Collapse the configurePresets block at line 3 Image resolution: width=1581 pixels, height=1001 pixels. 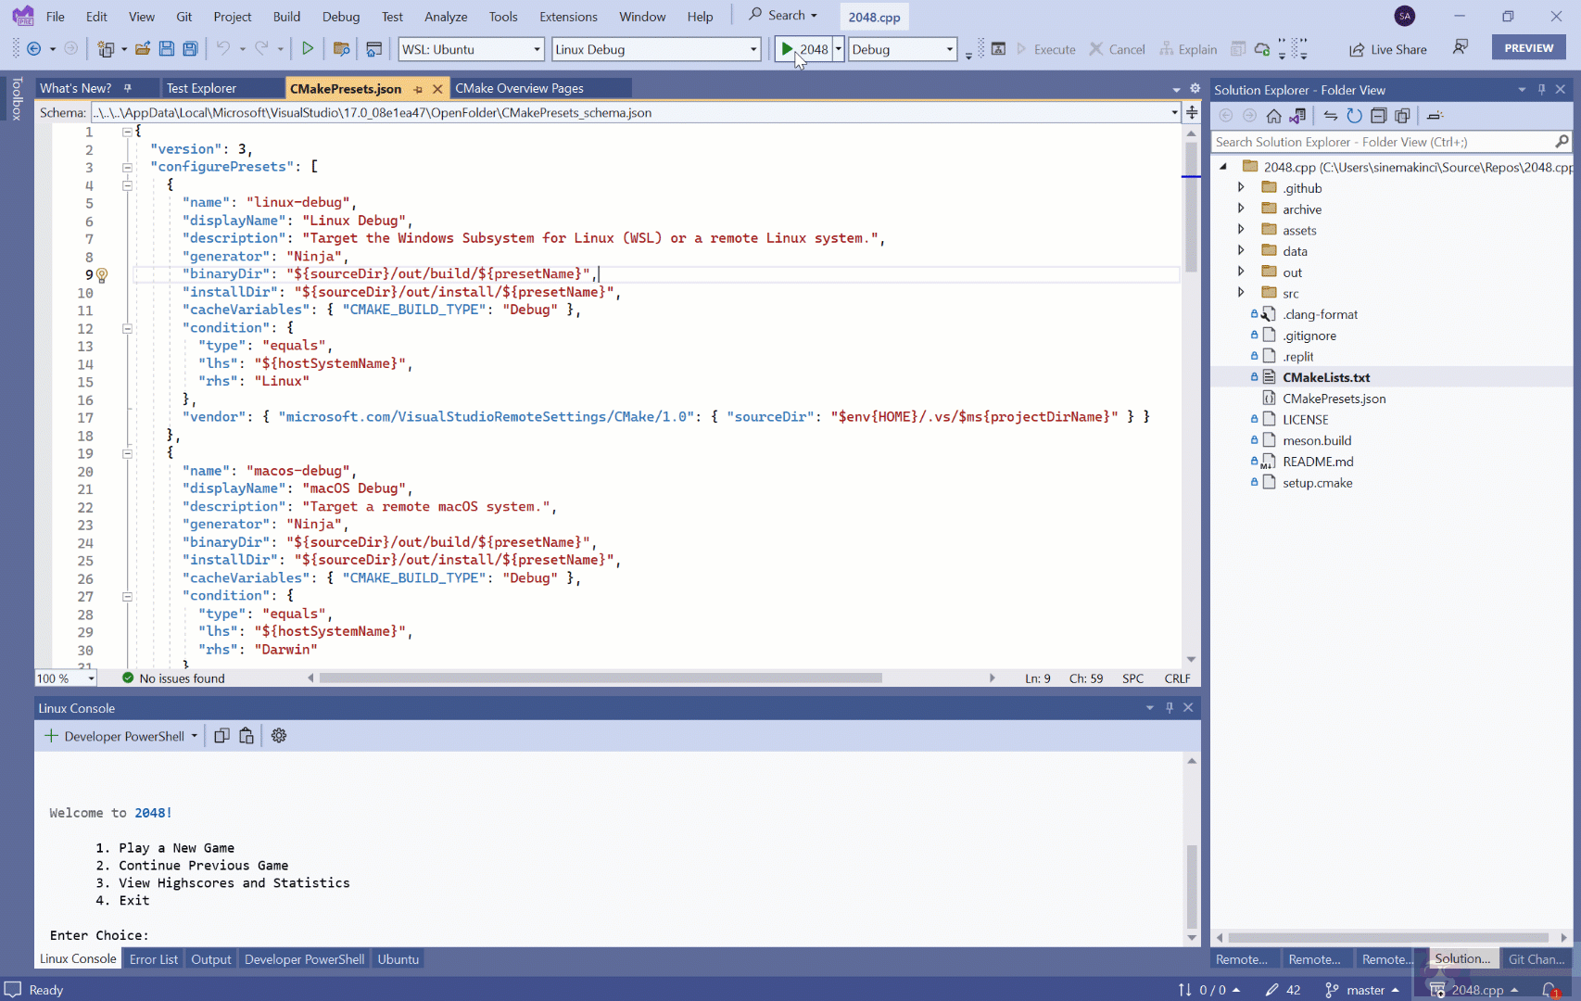[127, 167]
